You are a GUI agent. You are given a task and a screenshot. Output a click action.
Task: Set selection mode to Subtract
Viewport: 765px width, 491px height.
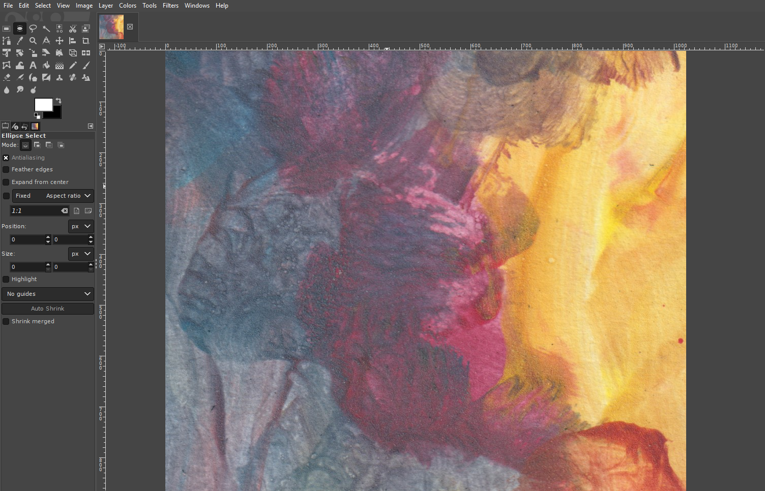pyautogui.click(x=49, y=145)
